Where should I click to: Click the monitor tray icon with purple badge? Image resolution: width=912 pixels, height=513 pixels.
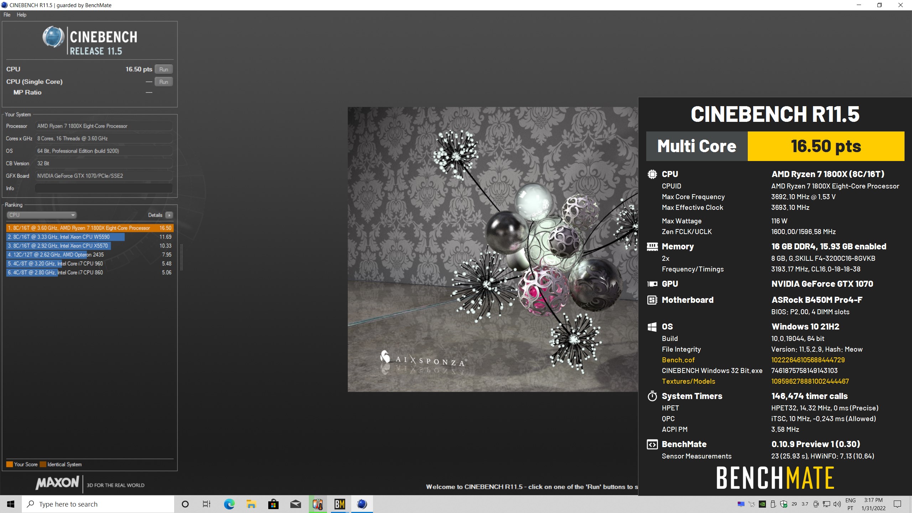[741, 504]
